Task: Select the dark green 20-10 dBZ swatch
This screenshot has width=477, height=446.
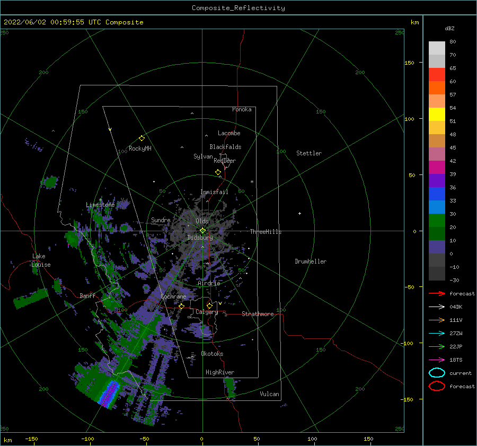Action: (437, 233)
